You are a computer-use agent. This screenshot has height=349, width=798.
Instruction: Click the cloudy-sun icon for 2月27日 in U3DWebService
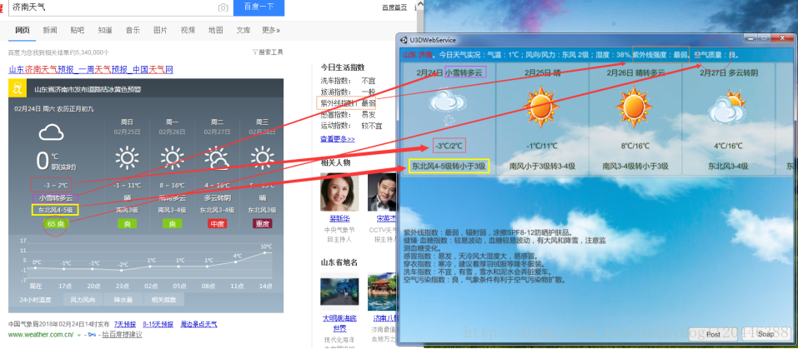pos(728,107)
